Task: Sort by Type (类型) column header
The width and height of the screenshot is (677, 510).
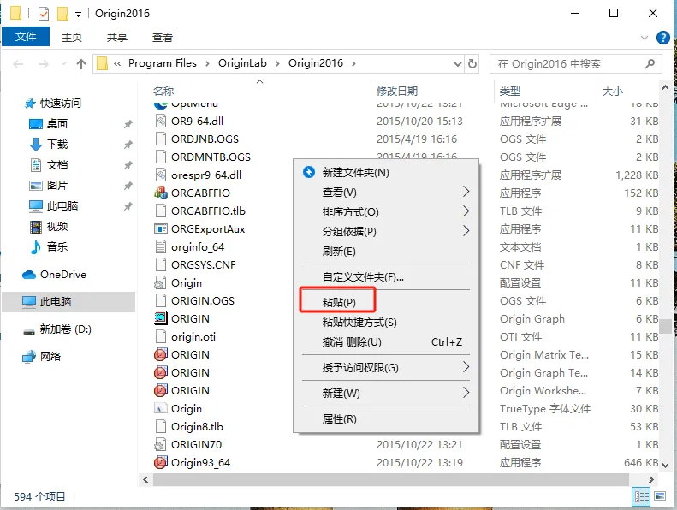Action: [x=510, y=91]
